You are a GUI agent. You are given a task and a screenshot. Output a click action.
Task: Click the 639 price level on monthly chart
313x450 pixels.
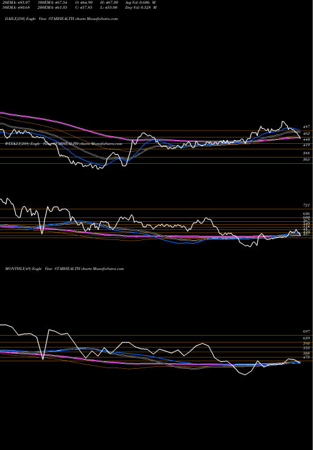click(306, 338)
